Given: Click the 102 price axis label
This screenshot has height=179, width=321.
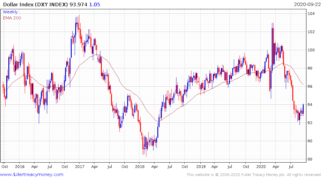Looking at the screenshot, I should pos(311,32).
